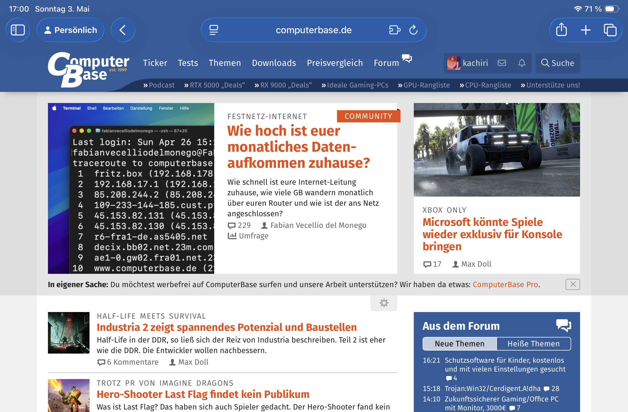Follow the RTX 5000 „Deals“ link
628x412 pixels.
click(215, 85)
